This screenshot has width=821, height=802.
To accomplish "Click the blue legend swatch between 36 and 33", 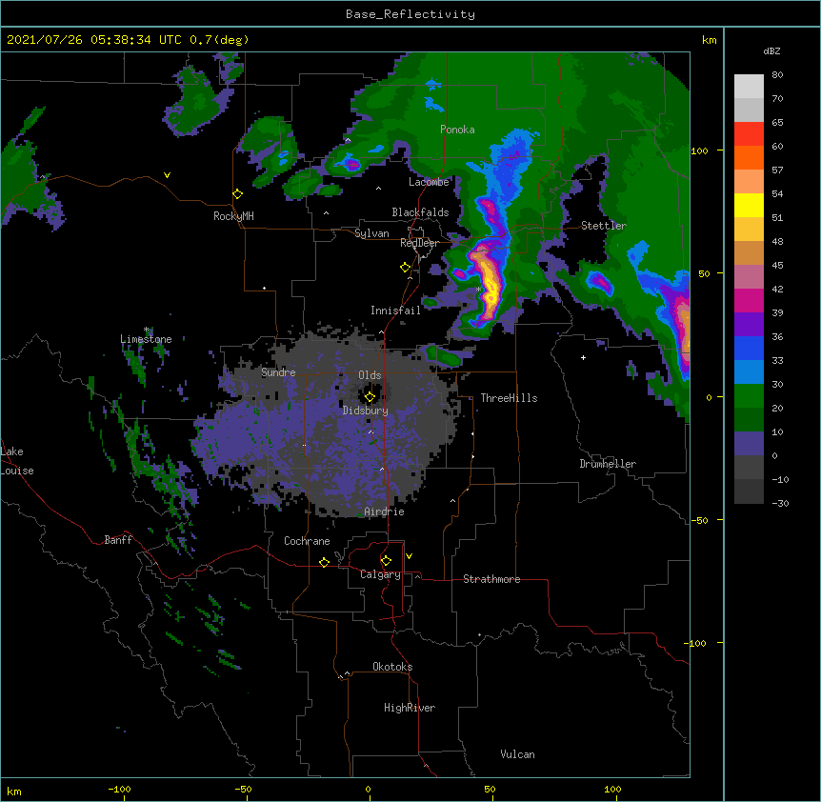I will tap(749, 348).
